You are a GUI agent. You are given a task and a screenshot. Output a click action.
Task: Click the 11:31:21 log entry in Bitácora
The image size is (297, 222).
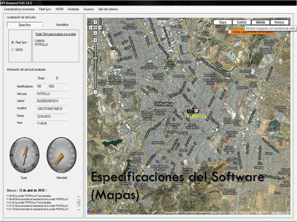pyautogui.click(x=37, y=206)
